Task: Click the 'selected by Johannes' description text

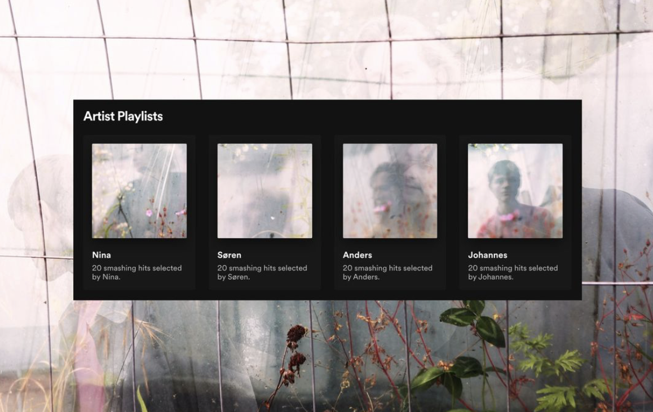Action: [513, 272]
